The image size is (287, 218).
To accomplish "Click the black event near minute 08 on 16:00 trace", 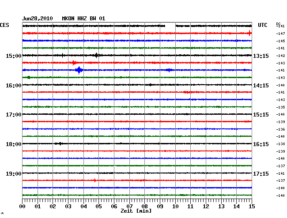I will (x=150, y=85).
